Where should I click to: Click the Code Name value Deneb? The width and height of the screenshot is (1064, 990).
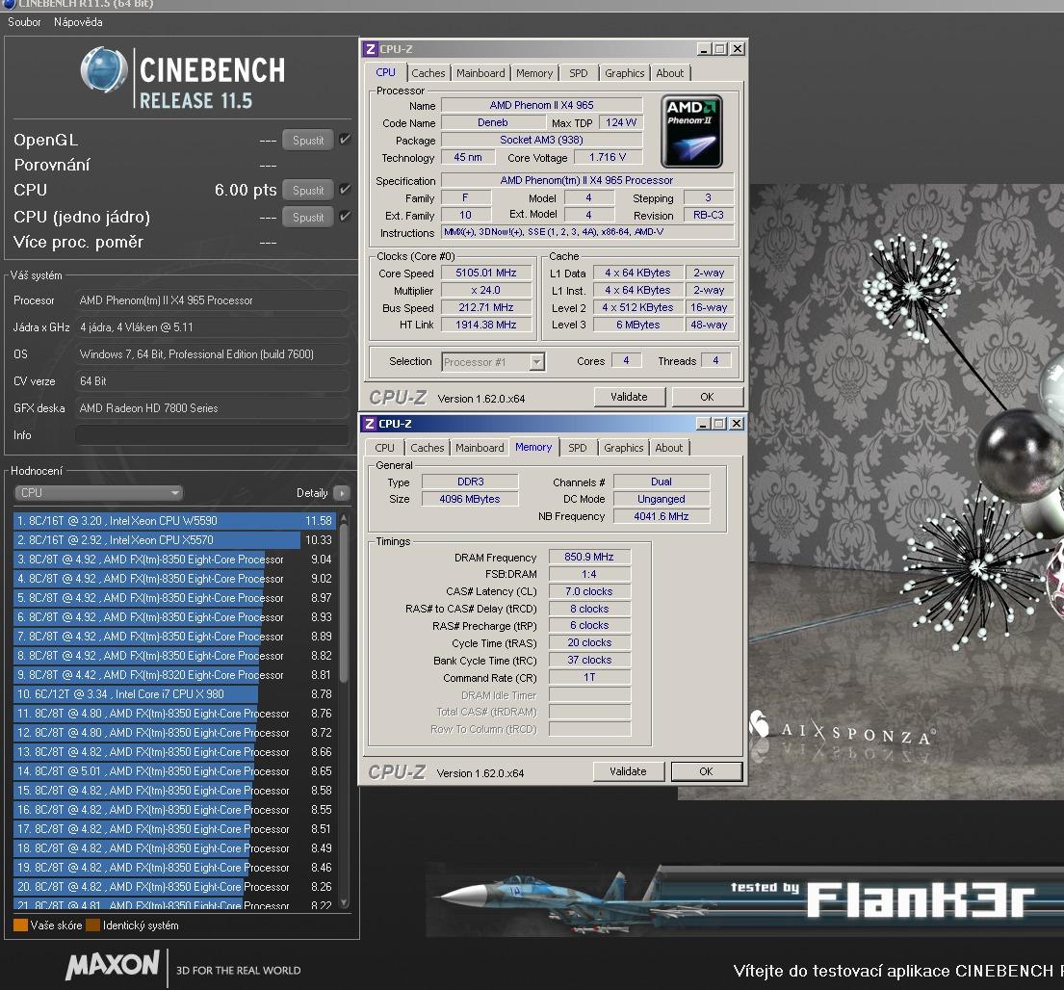click(493, 123)
